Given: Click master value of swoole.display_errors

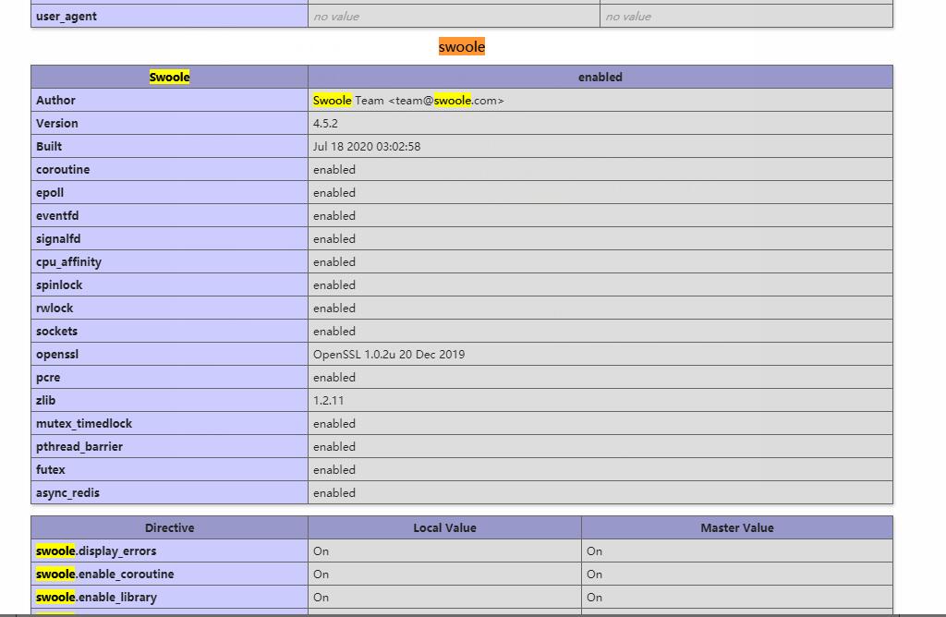Looking at the screenshot, I should 594,550.
